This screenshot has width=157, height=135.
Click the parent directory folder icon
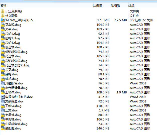pyautogui.click(x=3, y=11)
